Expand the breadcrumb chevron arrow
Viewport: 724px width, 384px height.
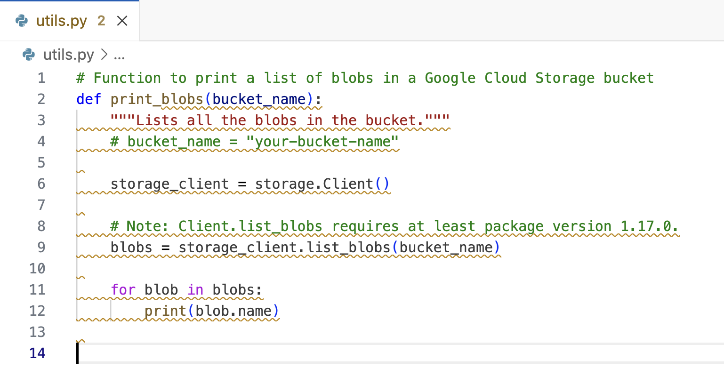tap(104, 55)
